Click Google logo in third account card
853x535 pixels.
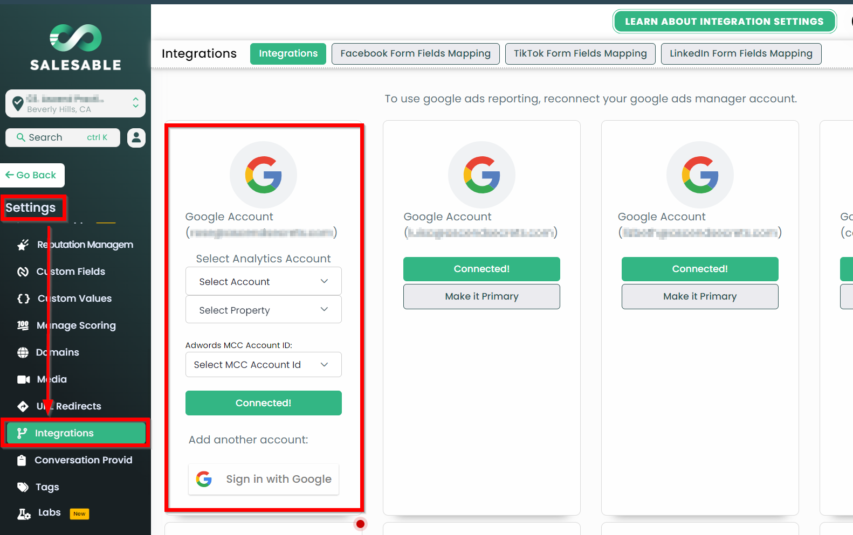tap(700, 175)
